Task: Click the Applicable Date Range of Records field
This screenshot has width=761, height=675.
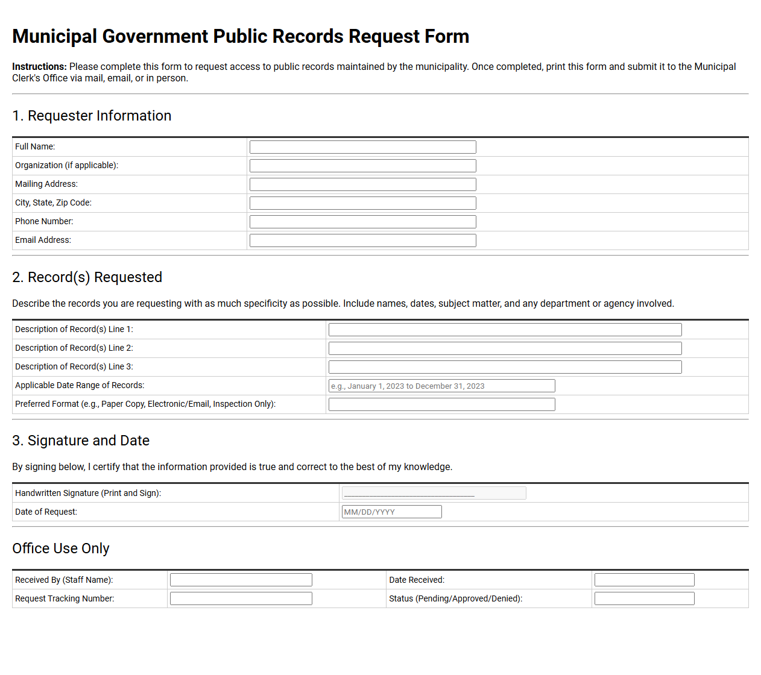Action: point(441,386)
